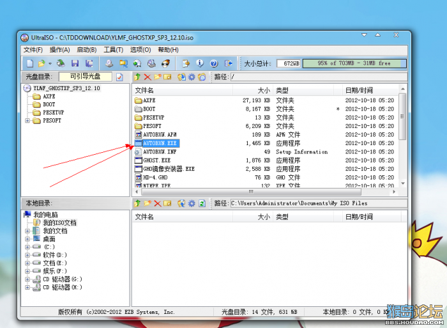Screen dimensions: 447x328
Task: Select 我的ISO文档 in local tree
Action: pos(59,223)
